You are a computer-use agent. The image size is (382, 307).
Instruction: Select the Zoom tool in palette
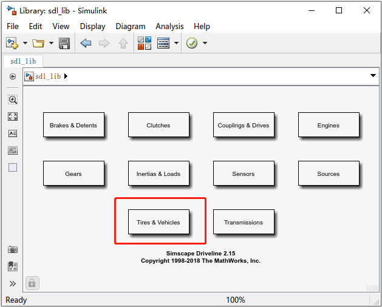tap(13, 100)
